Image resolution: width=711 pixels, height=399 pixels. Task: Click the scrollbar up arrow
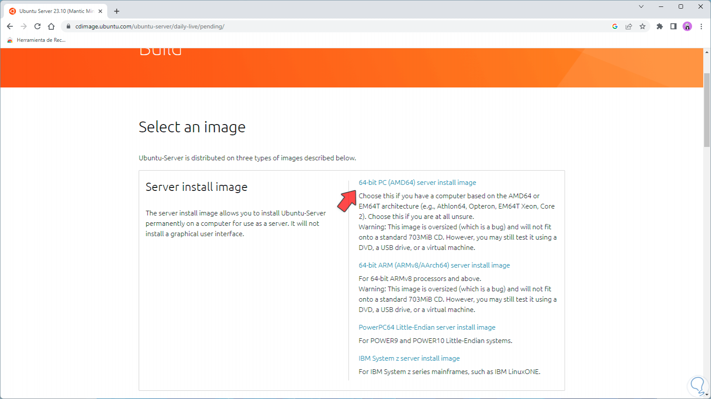pyautogui.click(x=707, y=52)
